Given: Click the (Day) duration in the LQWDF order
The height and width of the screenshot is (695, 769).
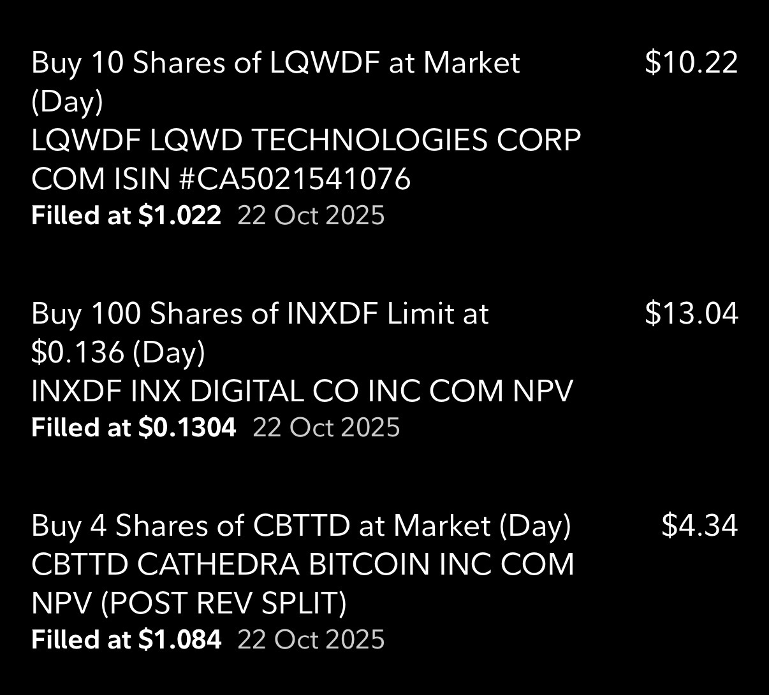Looking at the screenshot, I should pyautogui.click(x=67, y=102).
